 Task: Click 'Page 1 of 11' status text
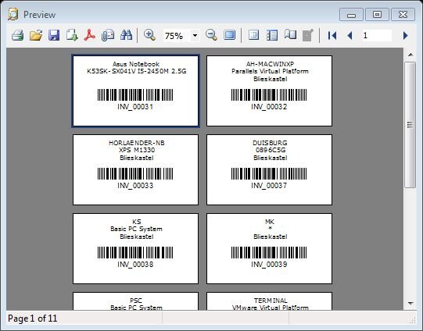click(33, 319)
